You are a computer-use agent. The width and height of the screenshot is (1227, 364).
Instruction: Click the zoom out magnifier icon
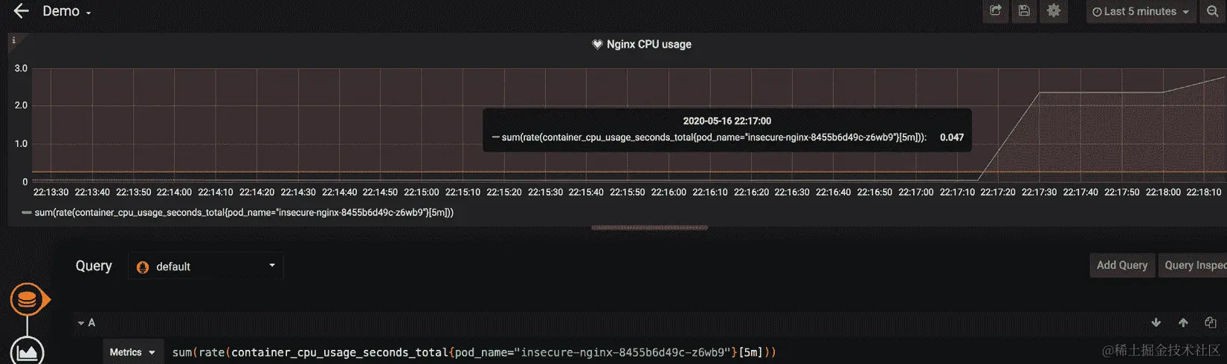tap(1212, 11)
